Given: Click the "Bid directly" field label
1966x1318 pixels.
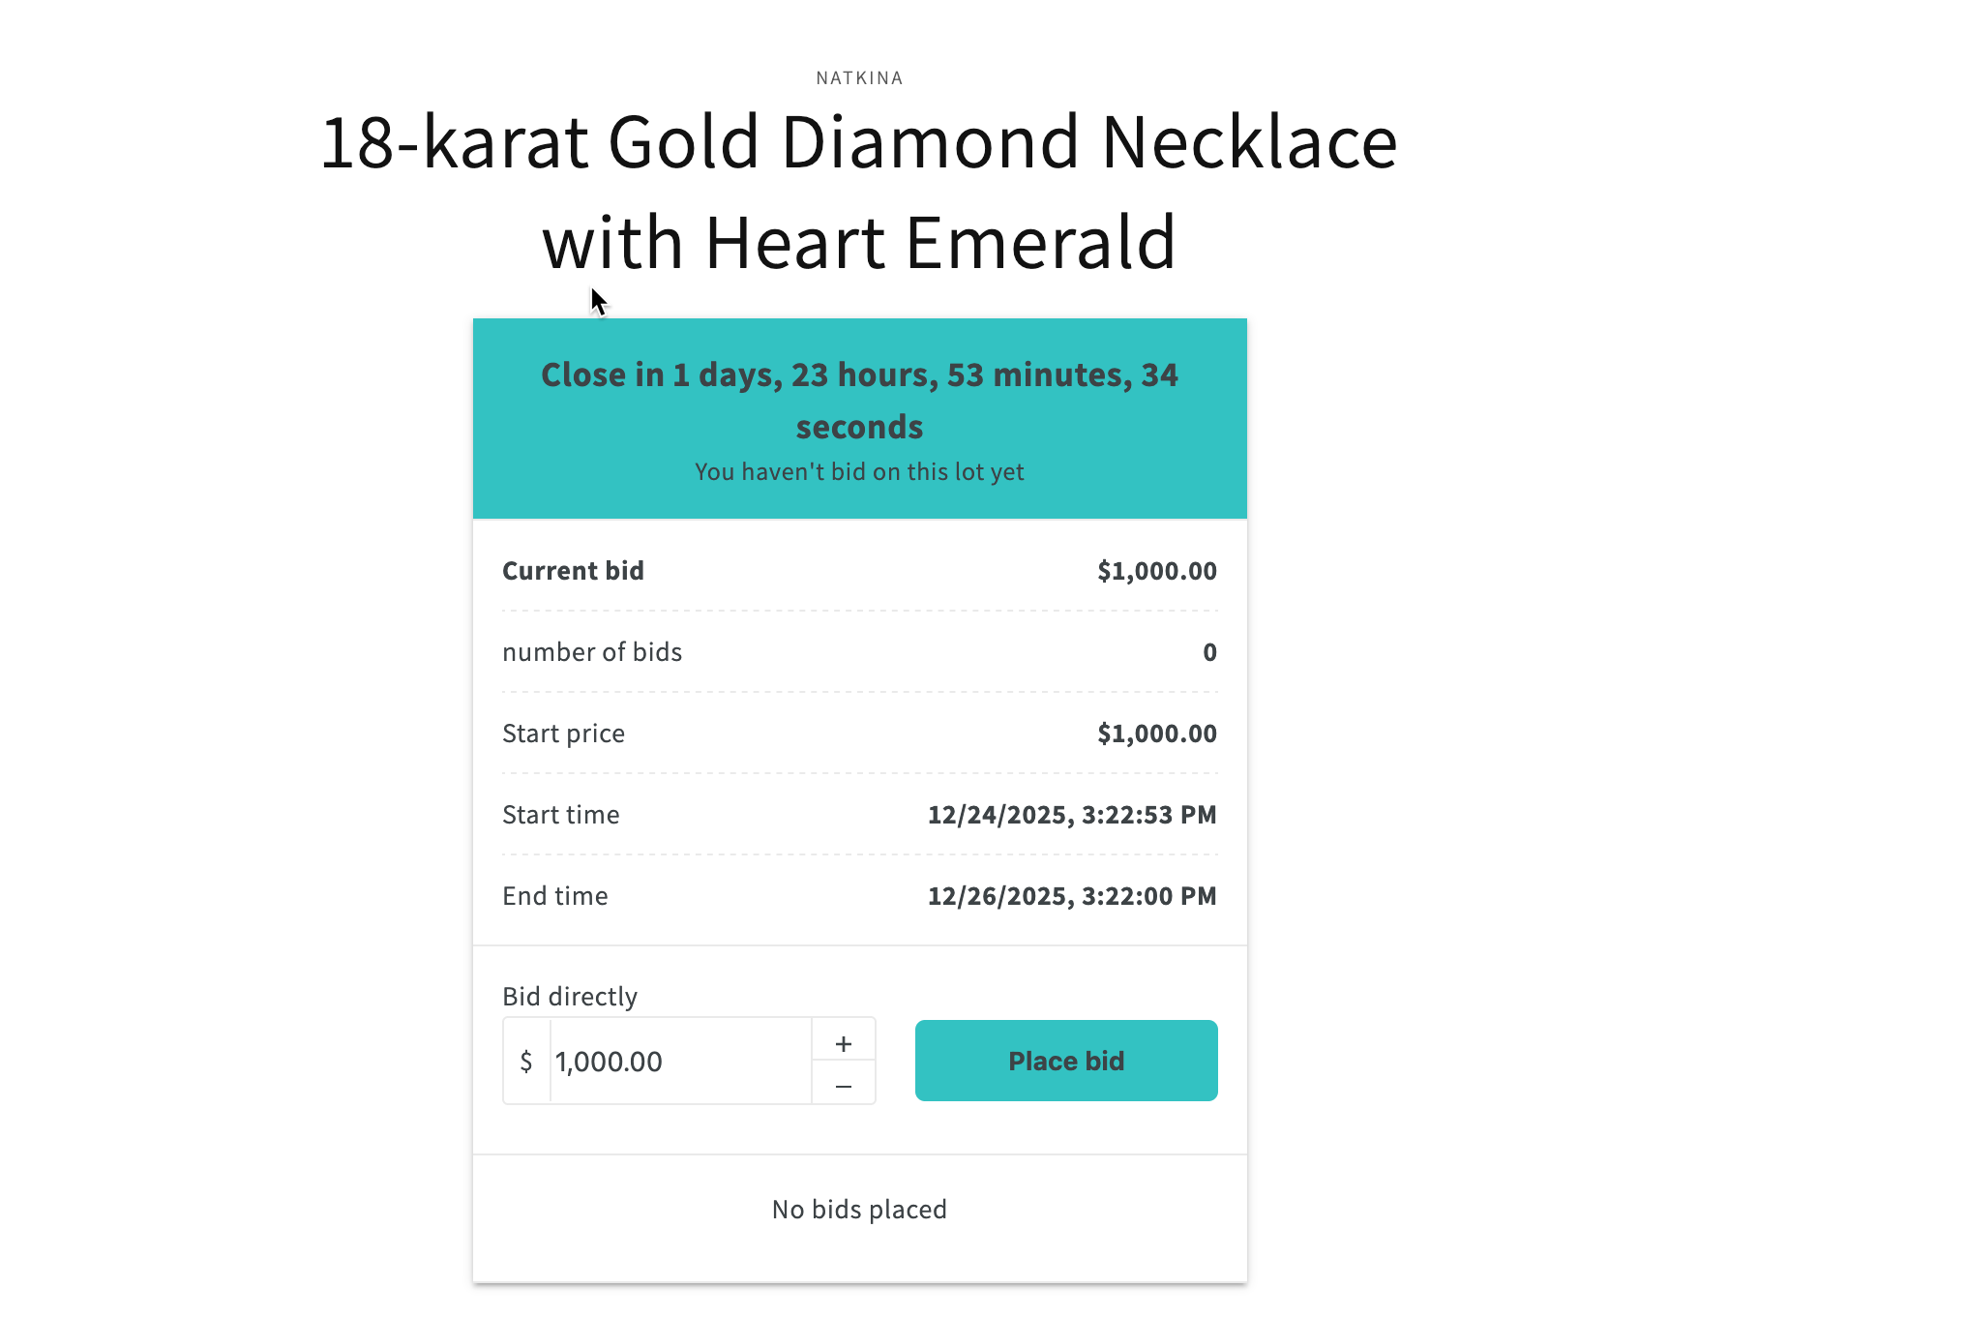Looking at the screenshot, I should click(570, 997).
